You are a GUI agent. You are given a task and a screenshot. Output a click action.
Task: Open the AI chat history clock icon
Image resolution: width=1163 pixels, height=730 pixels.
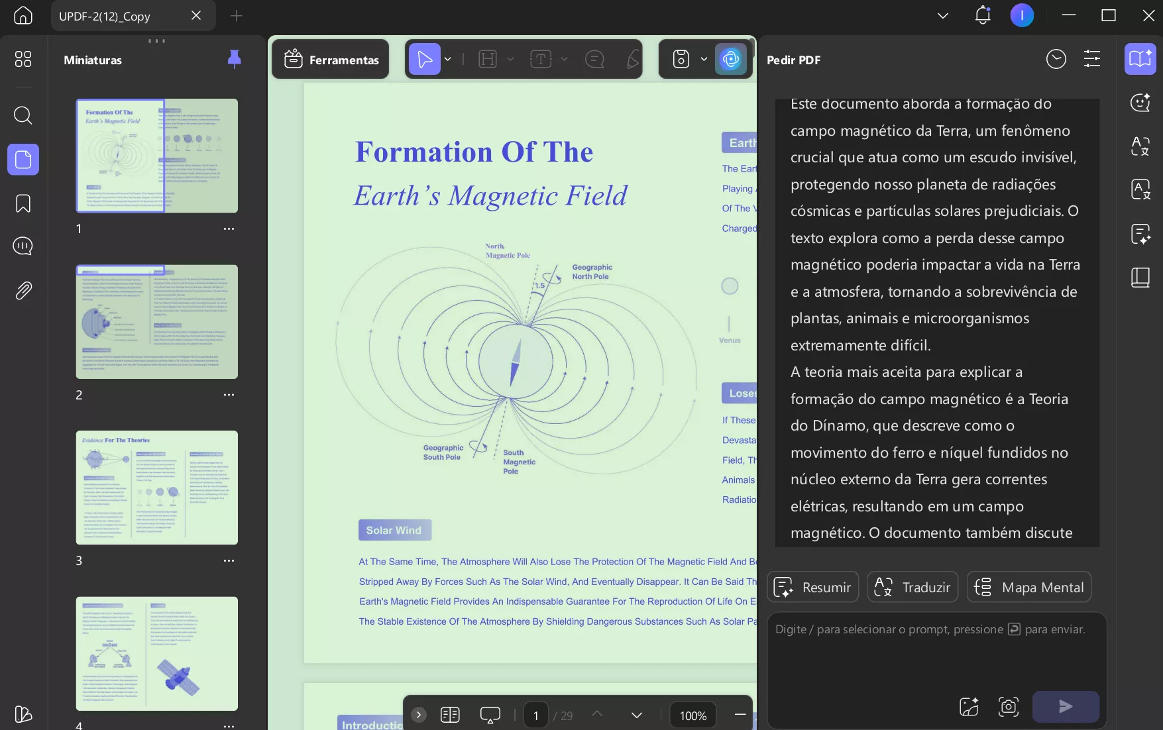(1056, 59)
